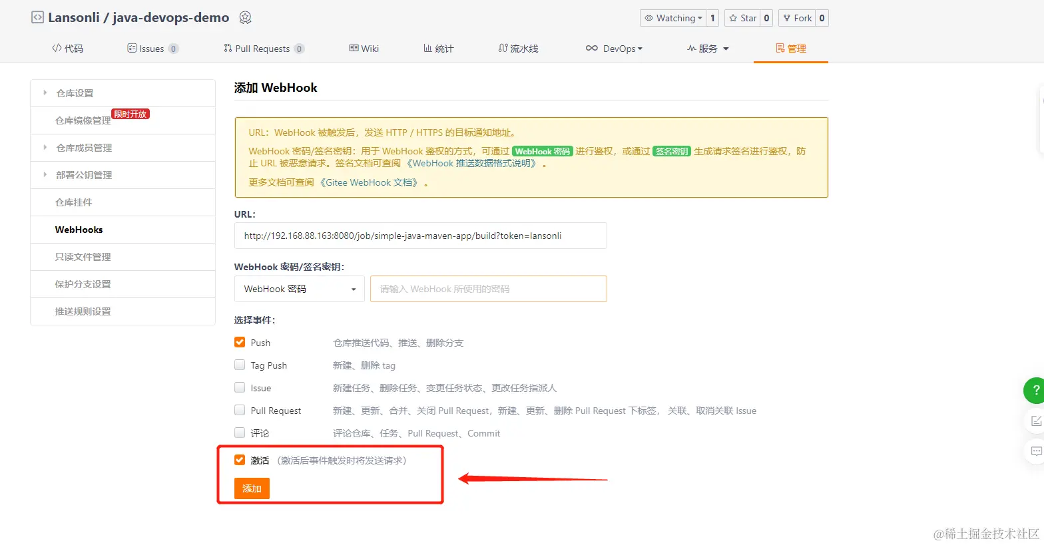
Task: Uncheck the Push event checkbox
Action: 240,342
